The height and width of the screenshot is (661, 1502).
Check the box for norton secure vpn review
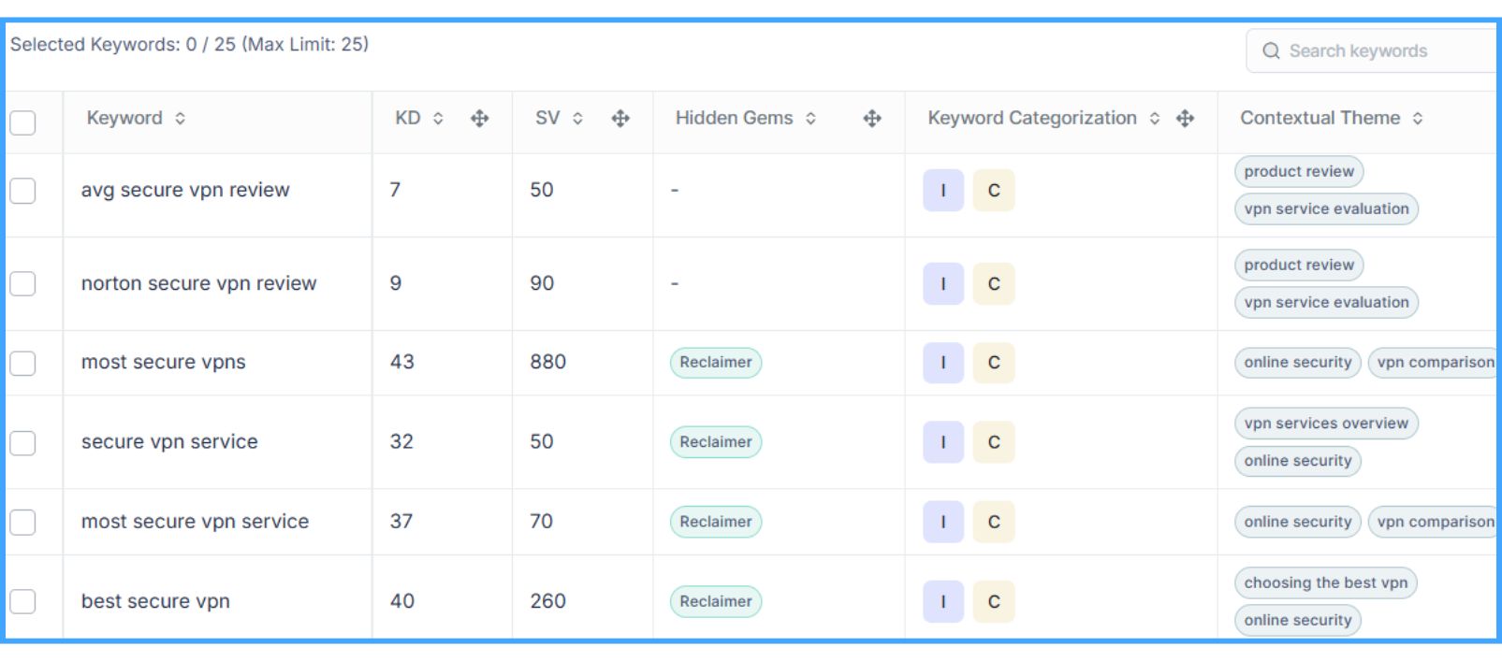22,283
